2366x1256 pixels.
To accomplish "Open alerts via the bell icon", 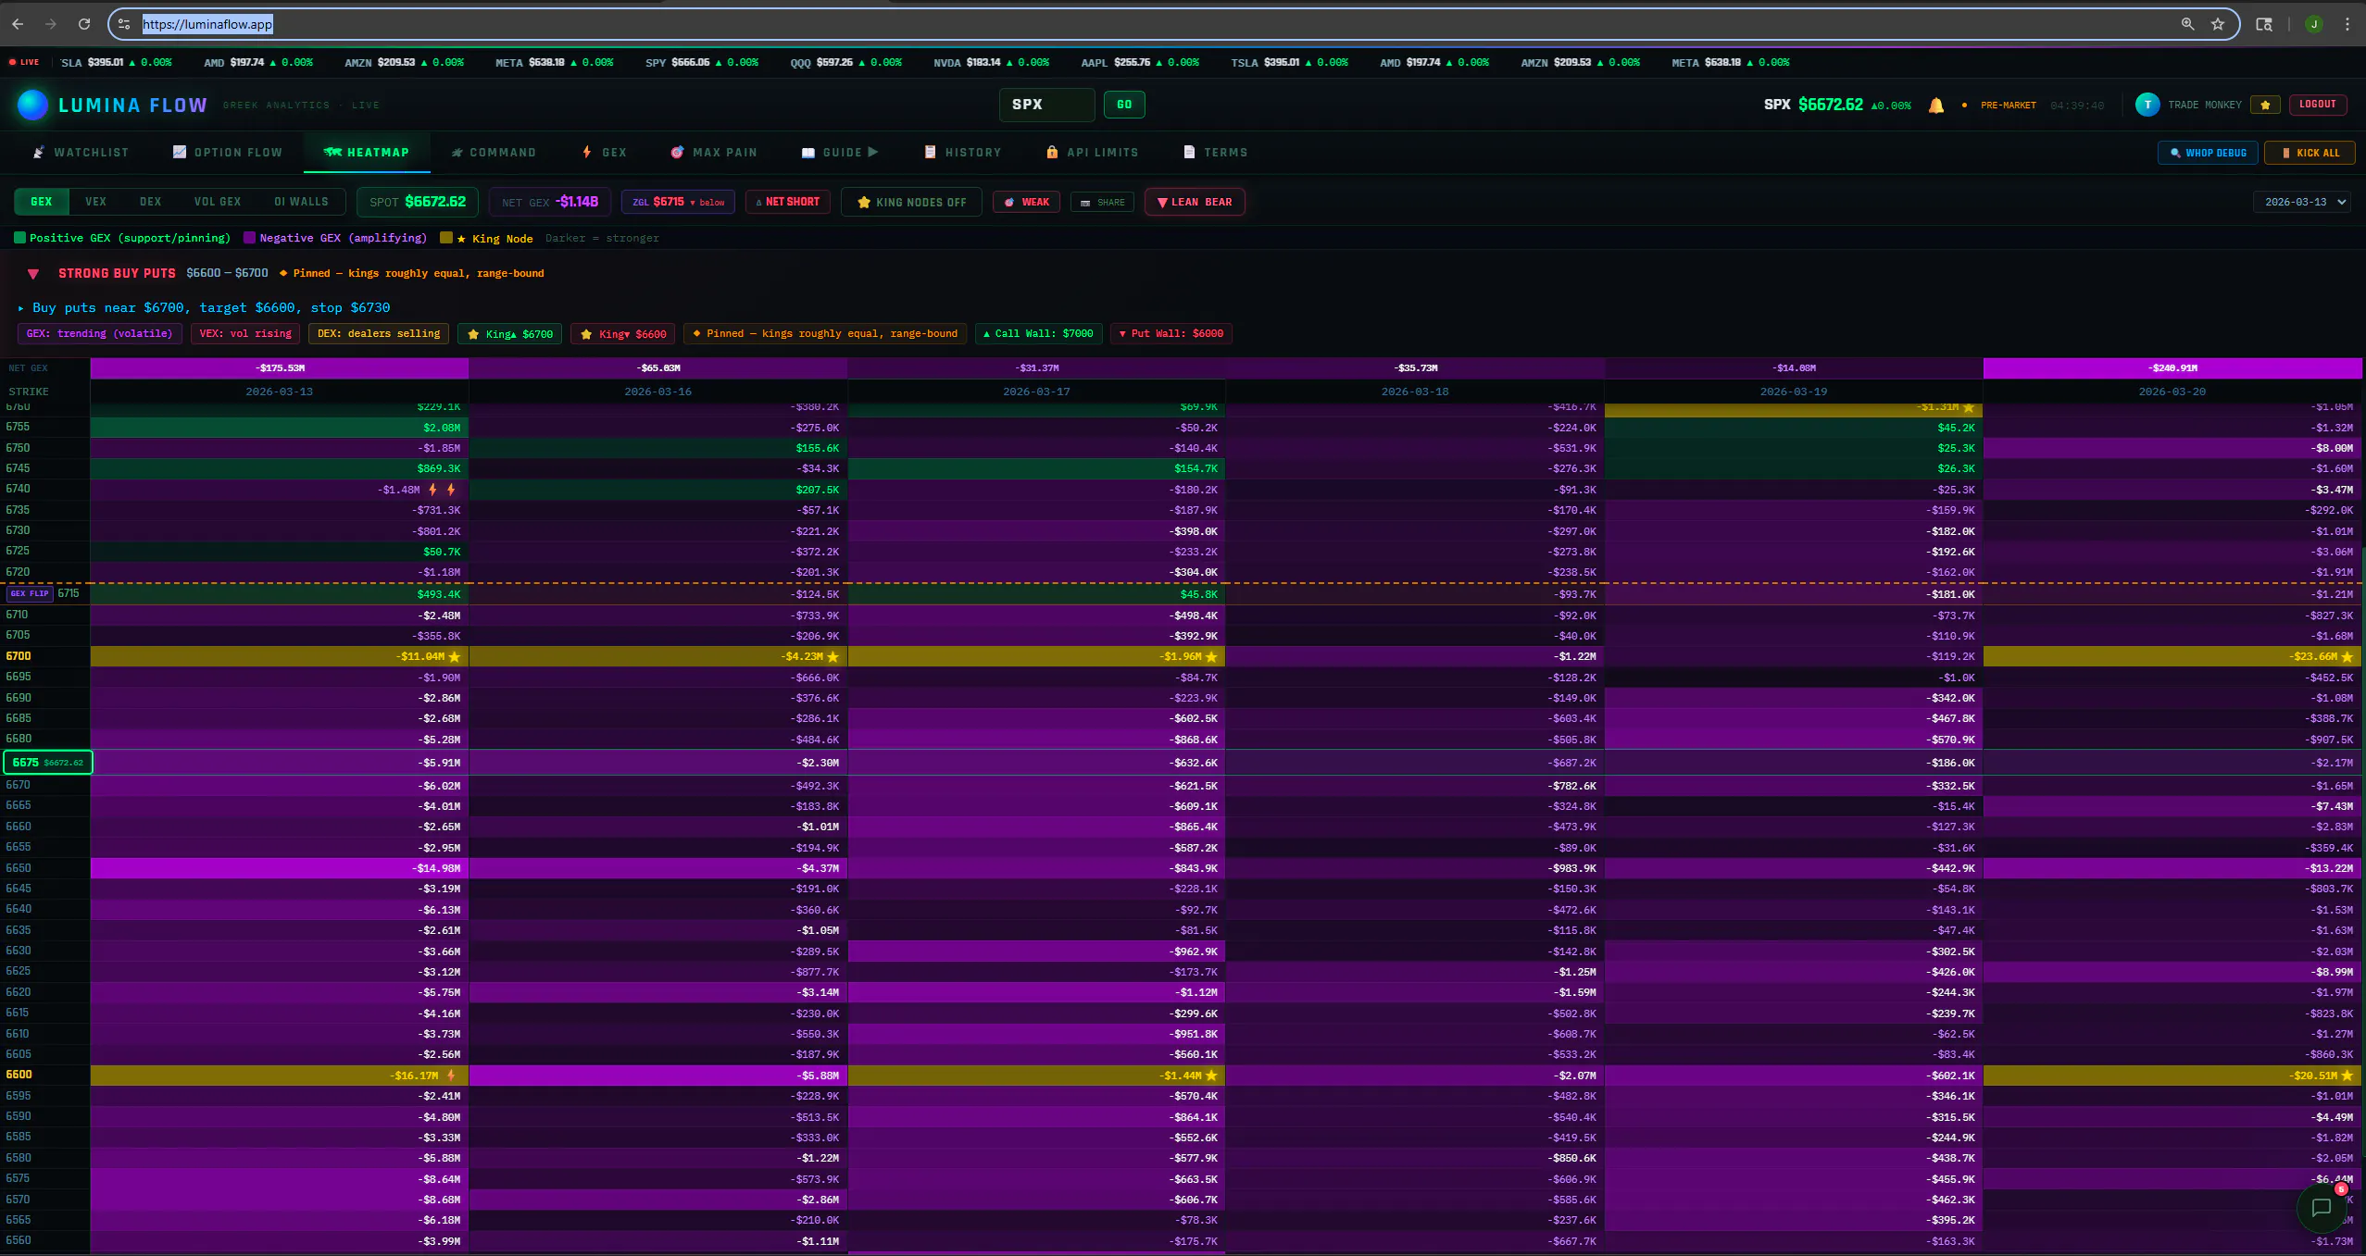I will pos(1936,106).
